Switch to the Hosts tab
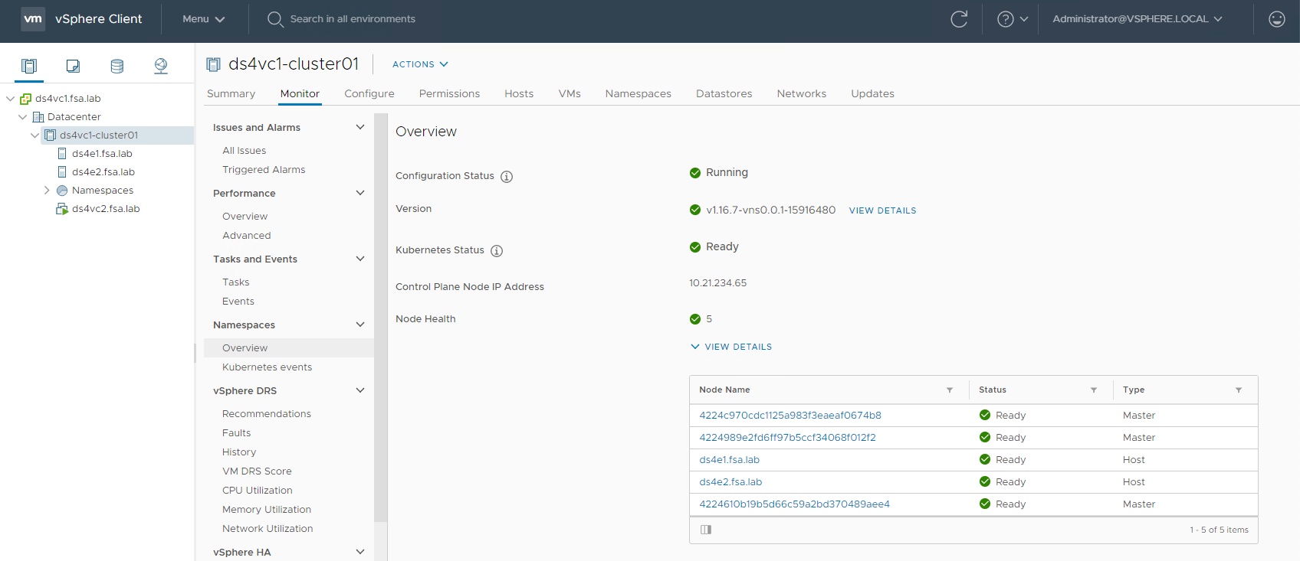1300x561 pixels. [519, 93]
